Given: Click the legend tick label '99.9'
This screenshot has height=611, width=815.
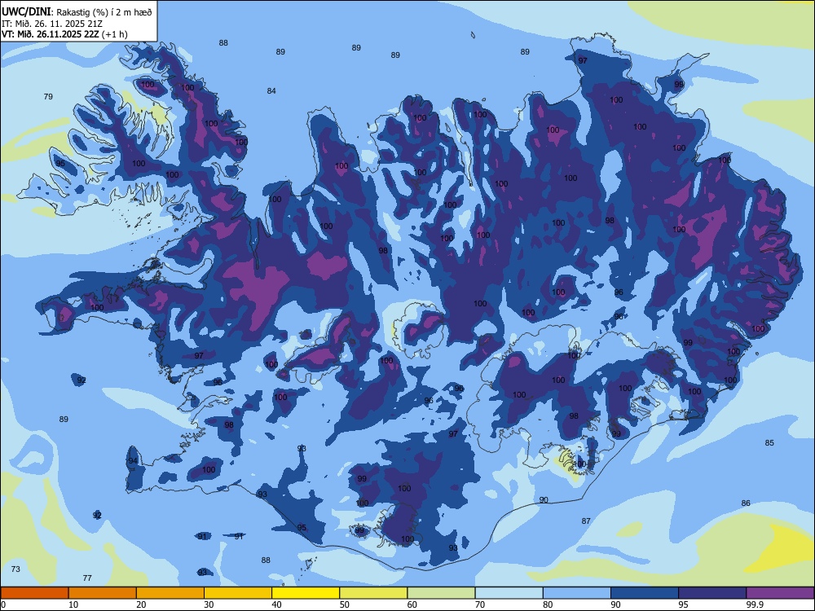Looking at the screenshot, I should click(755, 604).
